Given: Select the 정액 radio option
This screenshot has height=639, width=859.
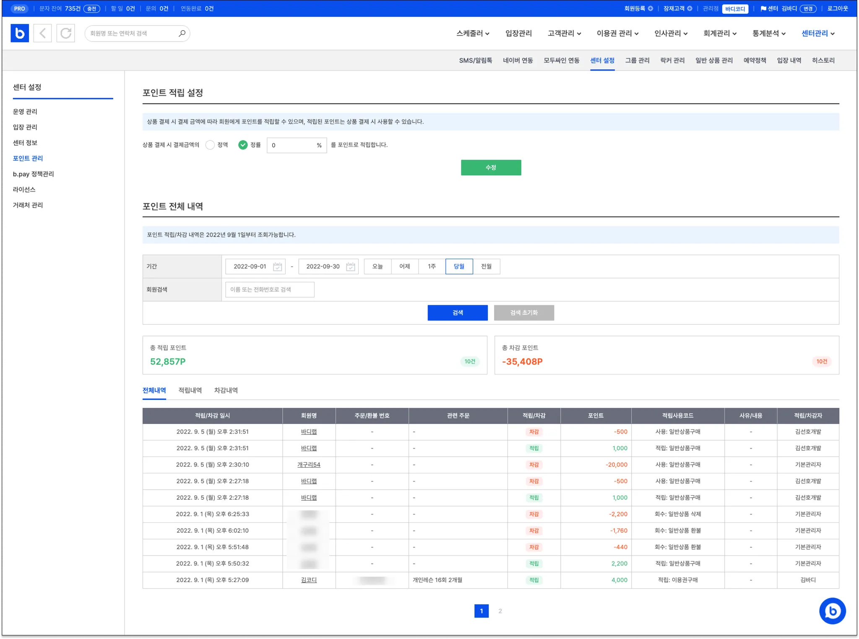Looking at the screenshot, I should pyautogui.click(x=210, y=145).
